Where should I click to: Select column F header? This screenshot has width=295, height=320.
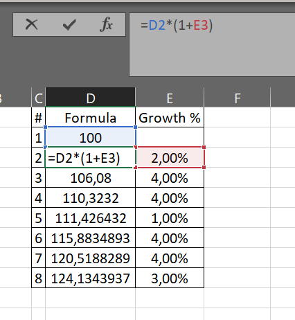[x=238, y=97]
